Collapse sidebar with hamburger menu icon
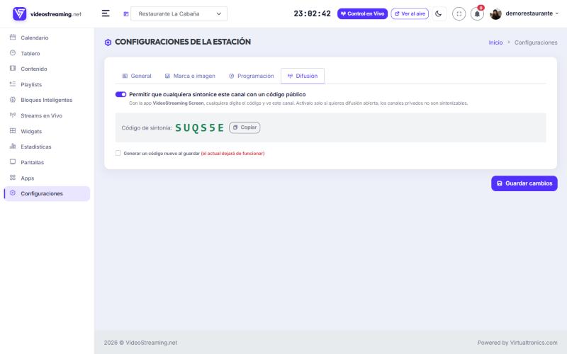Screen dimensions: 567x354 (106, 13)
